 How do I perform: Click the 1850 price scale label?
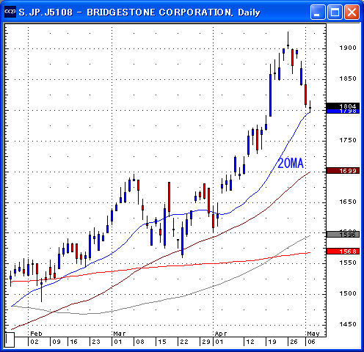point(348,78)
